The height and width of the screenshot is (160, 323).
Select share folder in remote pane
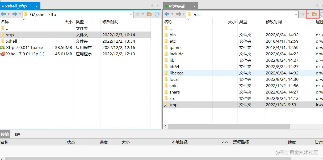(243, 92)
